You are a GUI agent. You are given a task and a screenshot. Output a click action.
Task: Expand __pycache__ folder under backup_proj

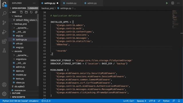(x=22, y=28)
